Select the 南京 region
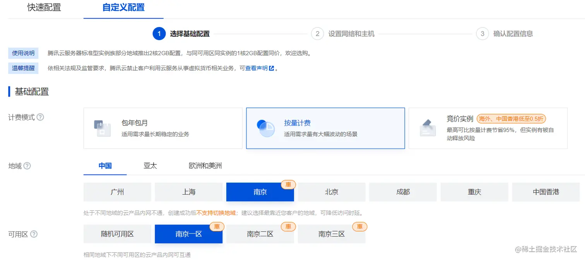The image size is (585, 261). tap(260, 192)
